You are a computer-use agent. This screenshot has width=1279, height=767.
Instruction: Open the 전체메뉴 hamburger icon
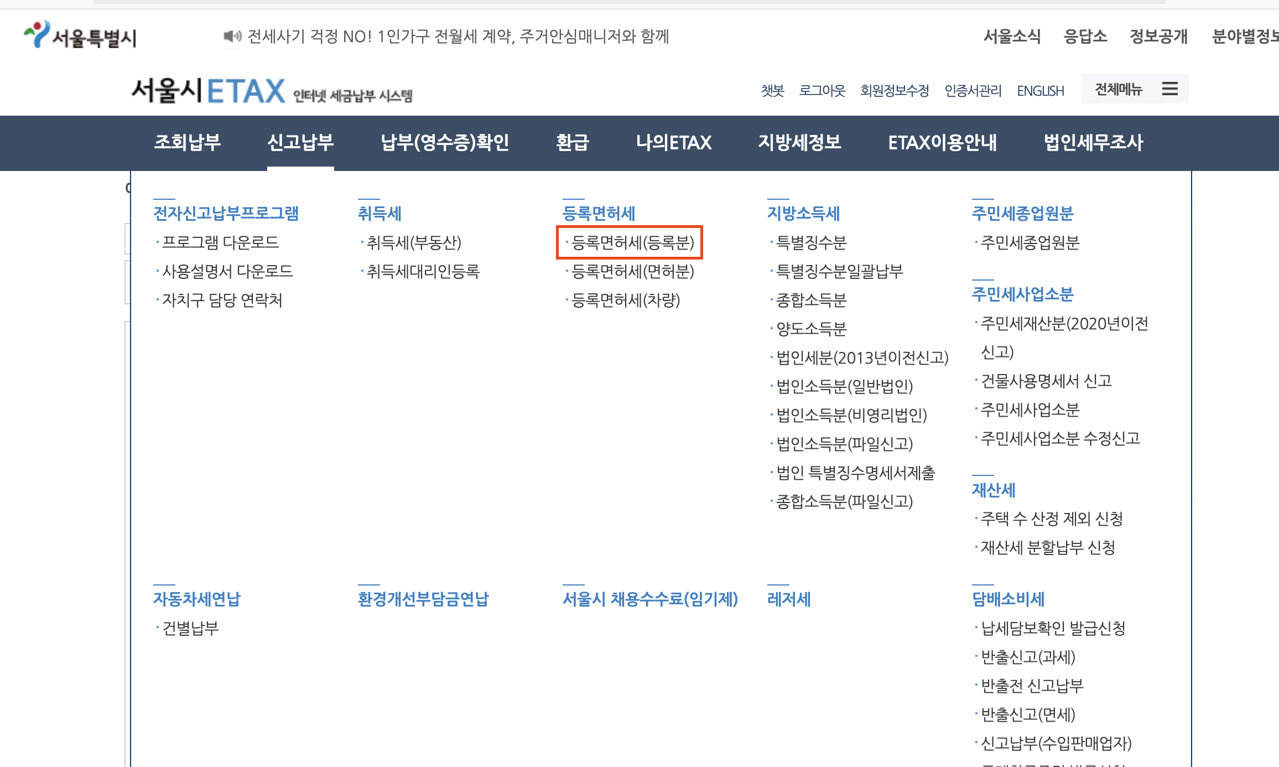[x=1169, y=89]
